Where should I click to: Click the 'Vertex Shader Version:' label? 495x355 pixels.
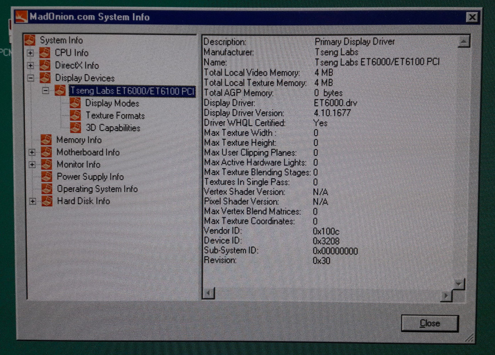[x=245, y=192]
